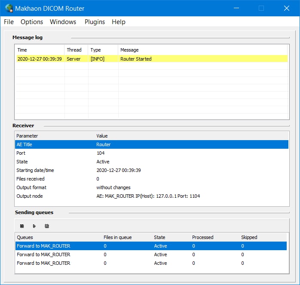The width and height of the screenshot is (300, 285).
Task: Click the Type column header
Action: [103, 50]
